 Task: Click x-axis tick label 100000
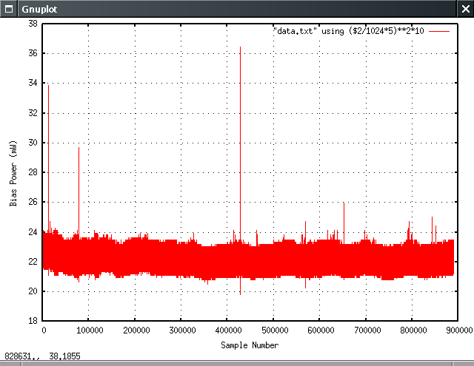[x=90, y=331]
